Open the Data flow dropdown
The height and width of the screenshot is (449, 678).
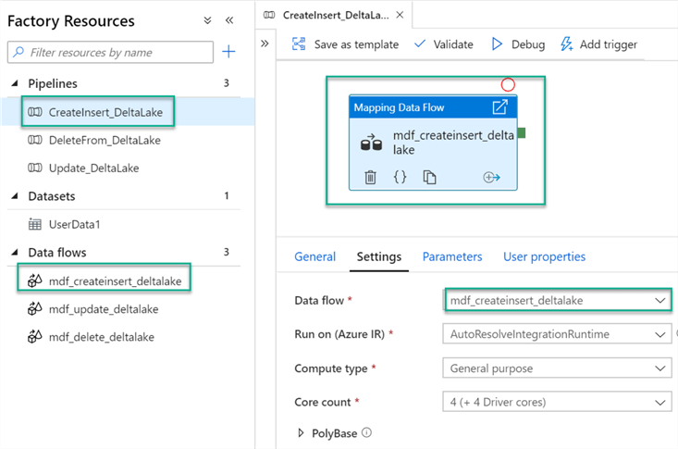[x=558, y=301]
